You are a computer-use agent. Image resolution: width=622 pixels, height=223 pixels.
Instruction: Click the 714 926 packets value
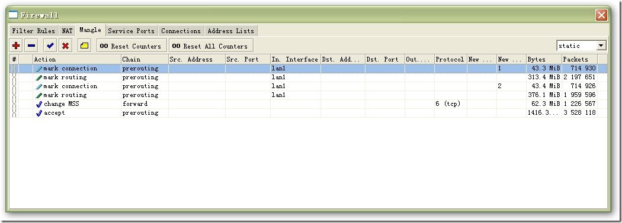[x=583, y=86]
